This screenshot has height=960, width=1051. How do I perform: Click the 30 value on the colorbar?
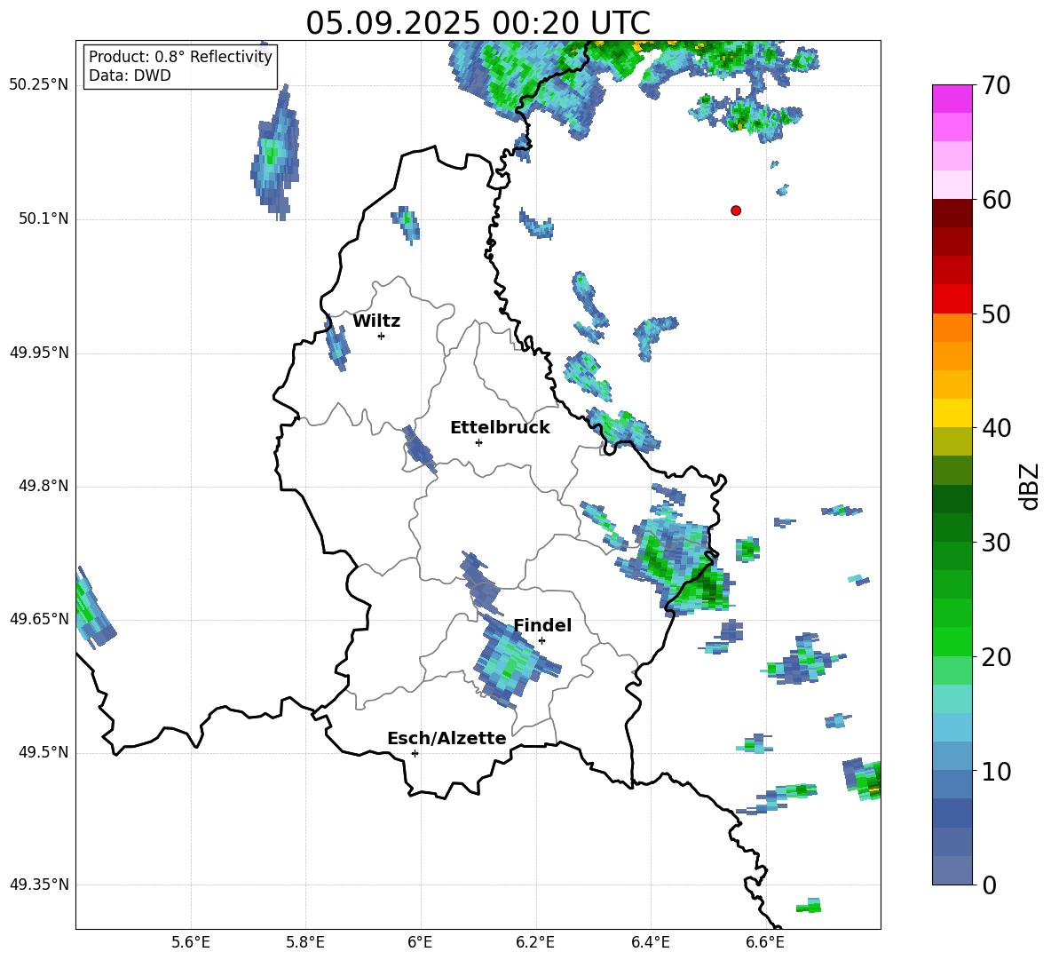coord(996,543)
